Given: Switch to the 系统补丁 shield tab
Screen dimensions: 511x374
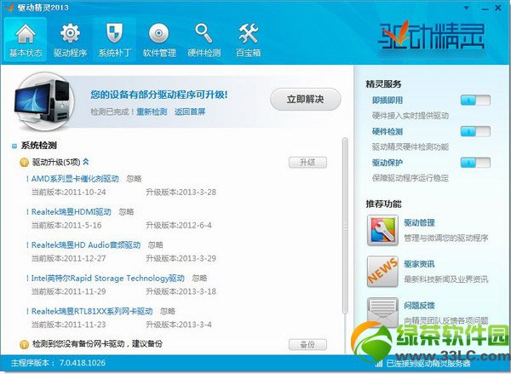Looking at the screenshot, I should 115,39.
